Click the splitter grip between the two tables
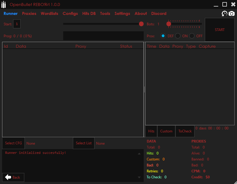 click(x=145, y=89)
